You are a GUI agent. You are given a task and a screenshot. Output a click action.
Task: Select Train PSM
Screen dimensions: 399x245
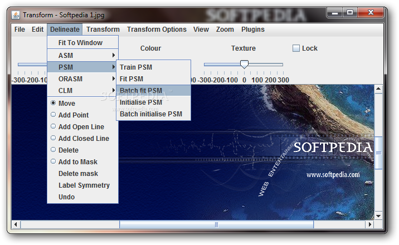click(x=153, y=67)
